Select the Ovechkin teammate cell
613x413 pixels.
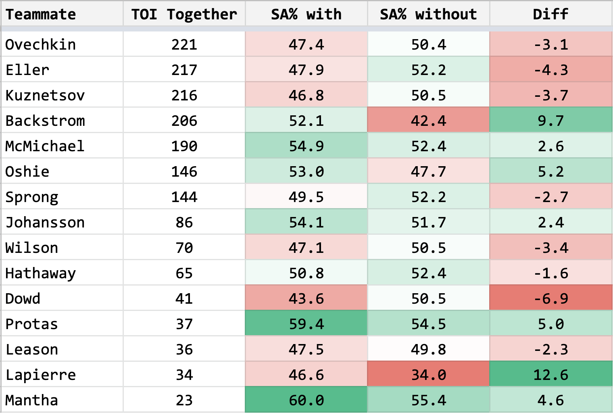(41, 44)
